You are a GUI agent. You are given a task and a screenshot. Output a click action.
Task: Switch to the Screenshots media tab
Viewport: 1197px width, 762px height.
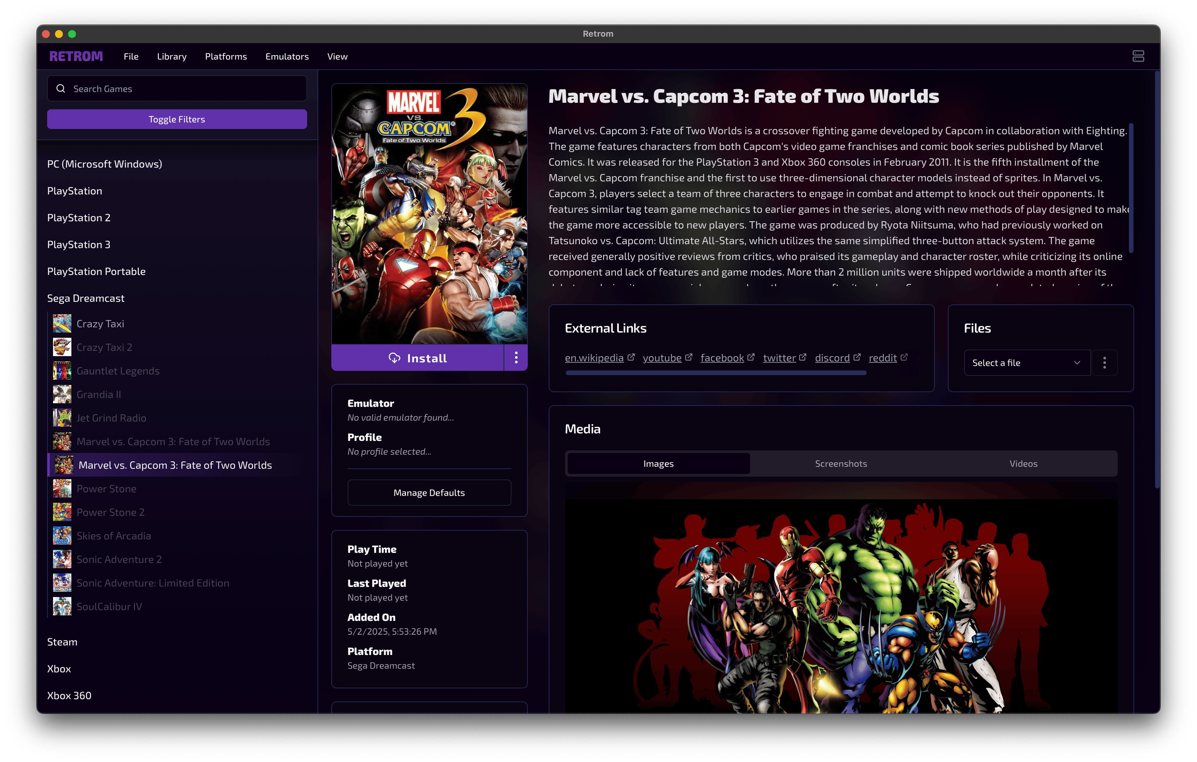click(840, 463)
